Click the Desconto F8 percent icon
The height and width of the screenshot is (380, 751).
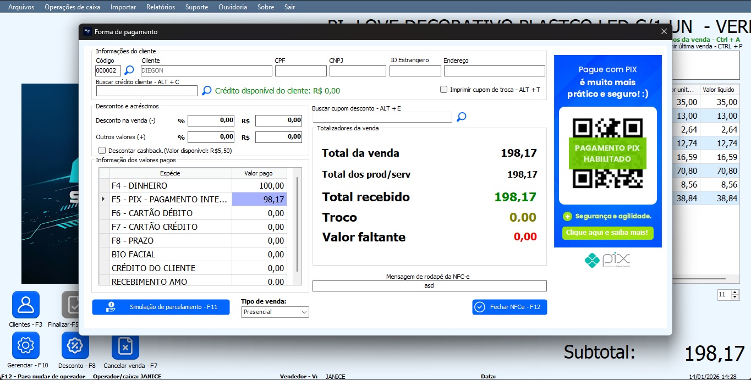coord(75,346)
